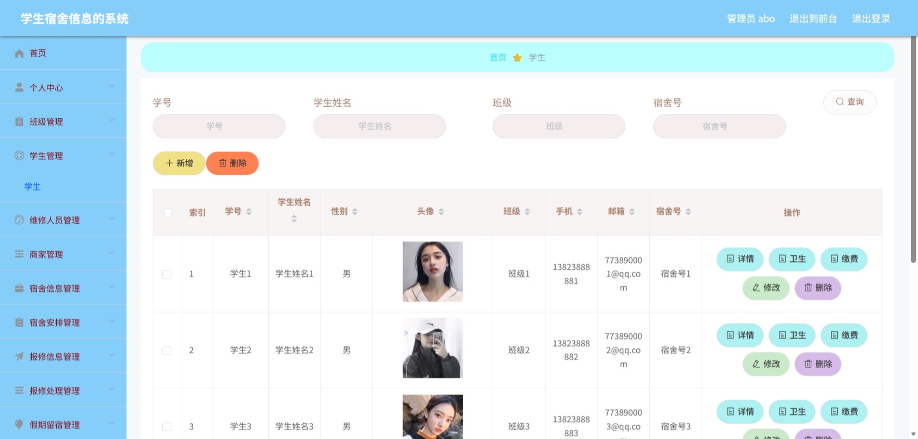Check the checkbox for row 学生1
Viewport: 918px width, 439px height.
coord(167,274)
